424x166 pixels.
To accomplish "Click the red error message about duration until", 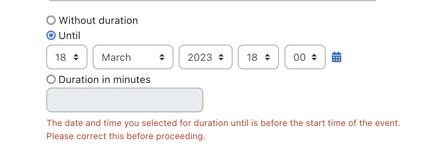I will [223, 123].
